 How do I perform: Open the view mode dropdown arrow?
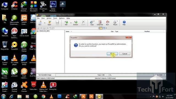tap(106, 28)
